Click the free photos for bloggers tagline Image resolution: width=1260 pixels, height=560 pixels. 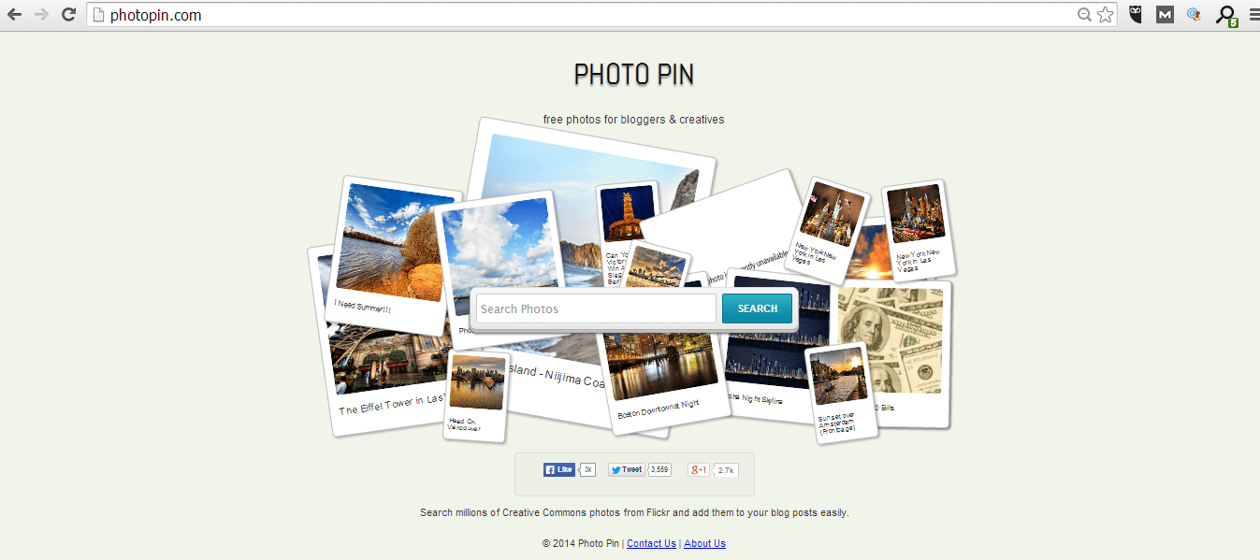click(633, 120)
